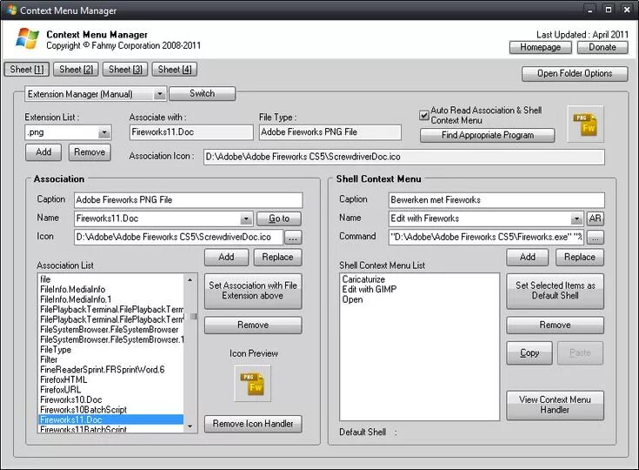
Task: Click the AR button next to Name
Action: click(x=595, y=218)
